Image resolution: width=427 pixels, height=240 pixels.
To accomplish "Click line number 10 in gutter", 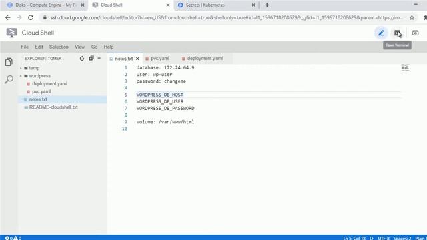I will pyautogui.click(x=125, y=129).
